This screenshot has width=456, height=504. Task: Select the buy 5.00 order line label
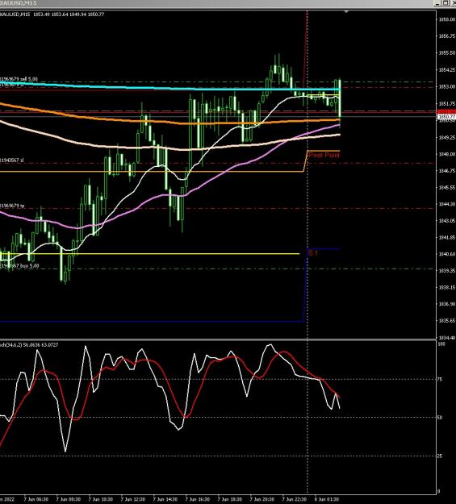[19, 266]
